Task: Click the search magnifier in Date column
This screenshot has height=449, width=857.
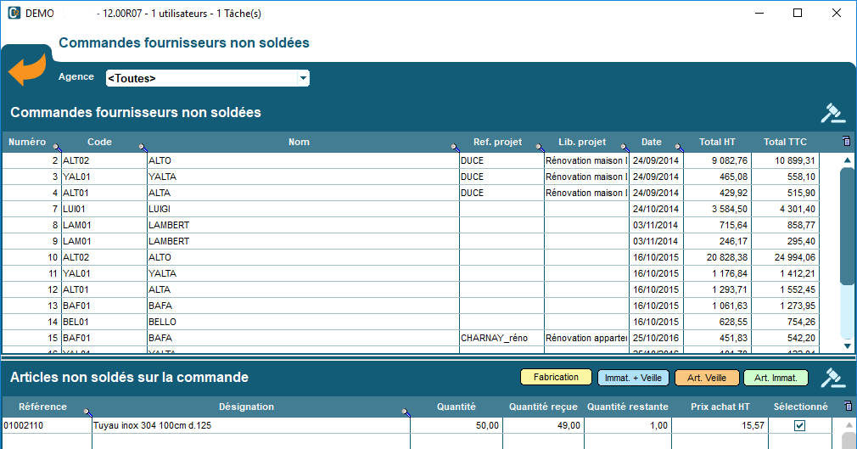Action: coord(678,147)
